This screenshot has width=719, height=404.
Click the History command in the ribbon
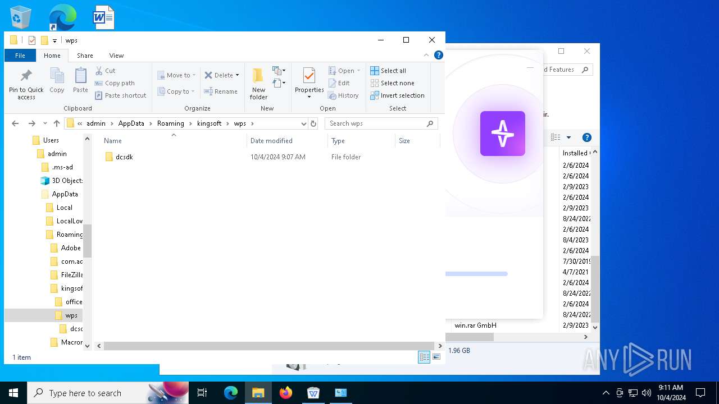point(343,95)
